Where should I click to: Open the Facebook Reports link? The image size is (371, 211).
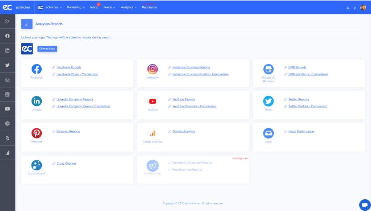point(69,67)
